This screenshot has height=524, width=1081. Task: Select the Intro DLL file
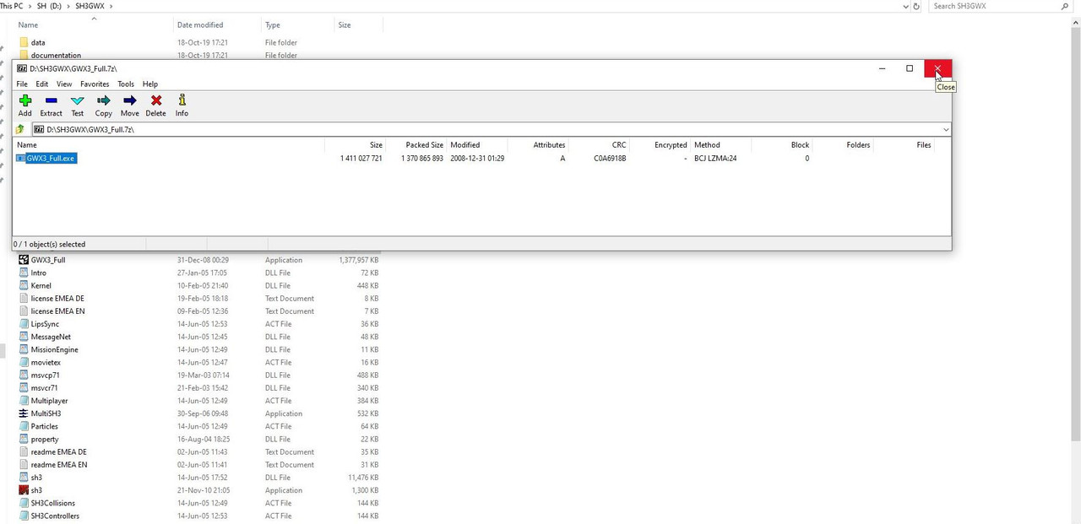tap(39, 273)
